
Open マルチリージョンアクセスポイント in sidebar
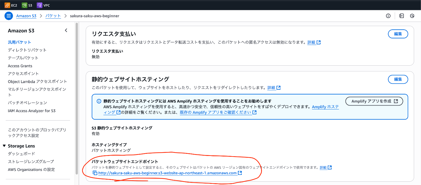coord(37,92)
